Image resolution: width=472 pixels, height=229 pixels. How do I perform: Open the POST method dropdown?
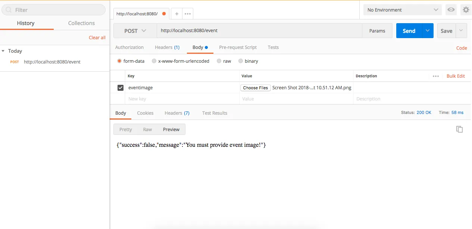pos(135,31)
